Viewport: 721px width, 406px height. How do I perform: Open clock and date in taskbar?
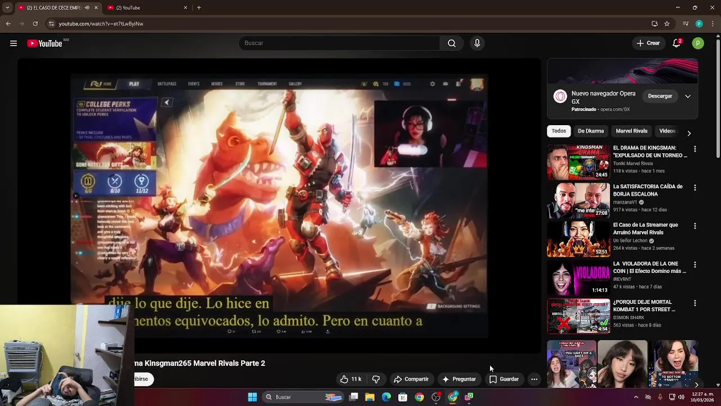click(702, 397)
